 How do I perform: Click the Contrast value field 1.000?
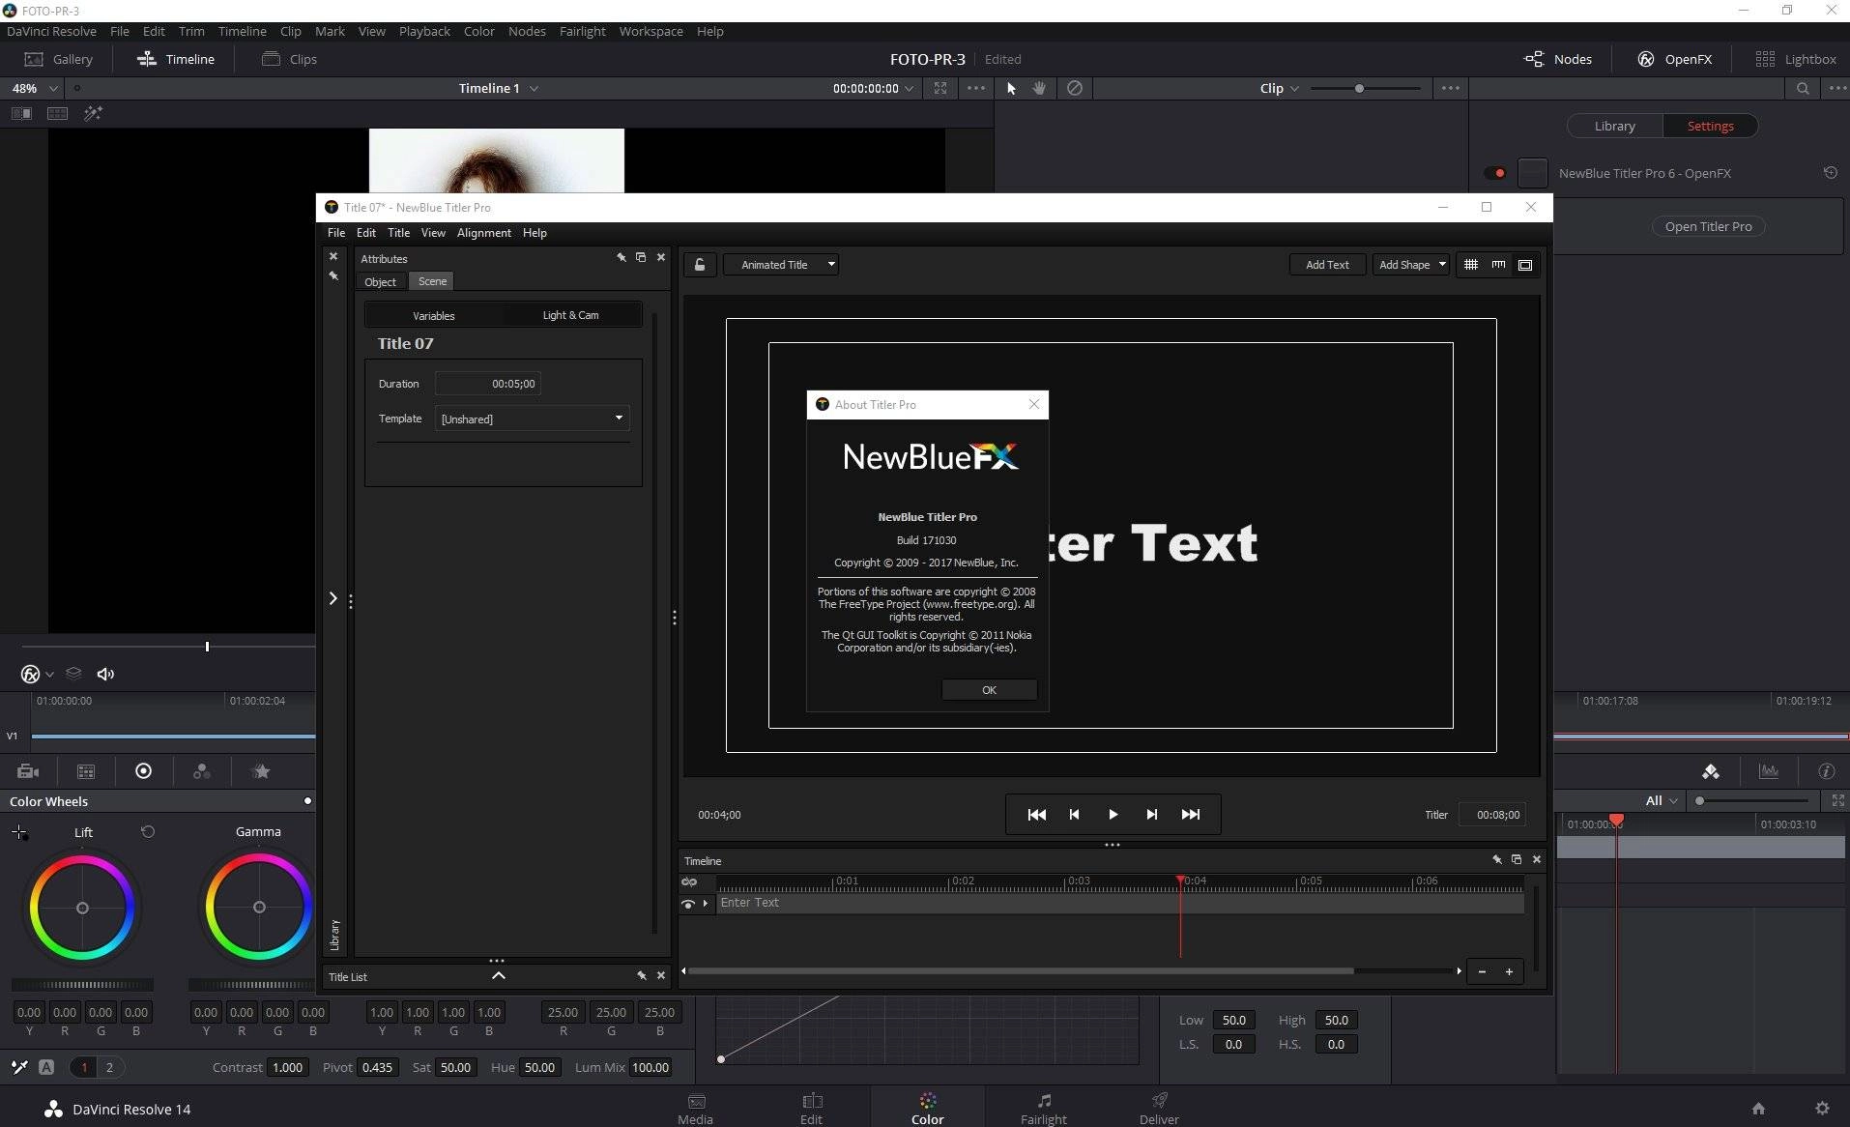tap(287, 1067)
